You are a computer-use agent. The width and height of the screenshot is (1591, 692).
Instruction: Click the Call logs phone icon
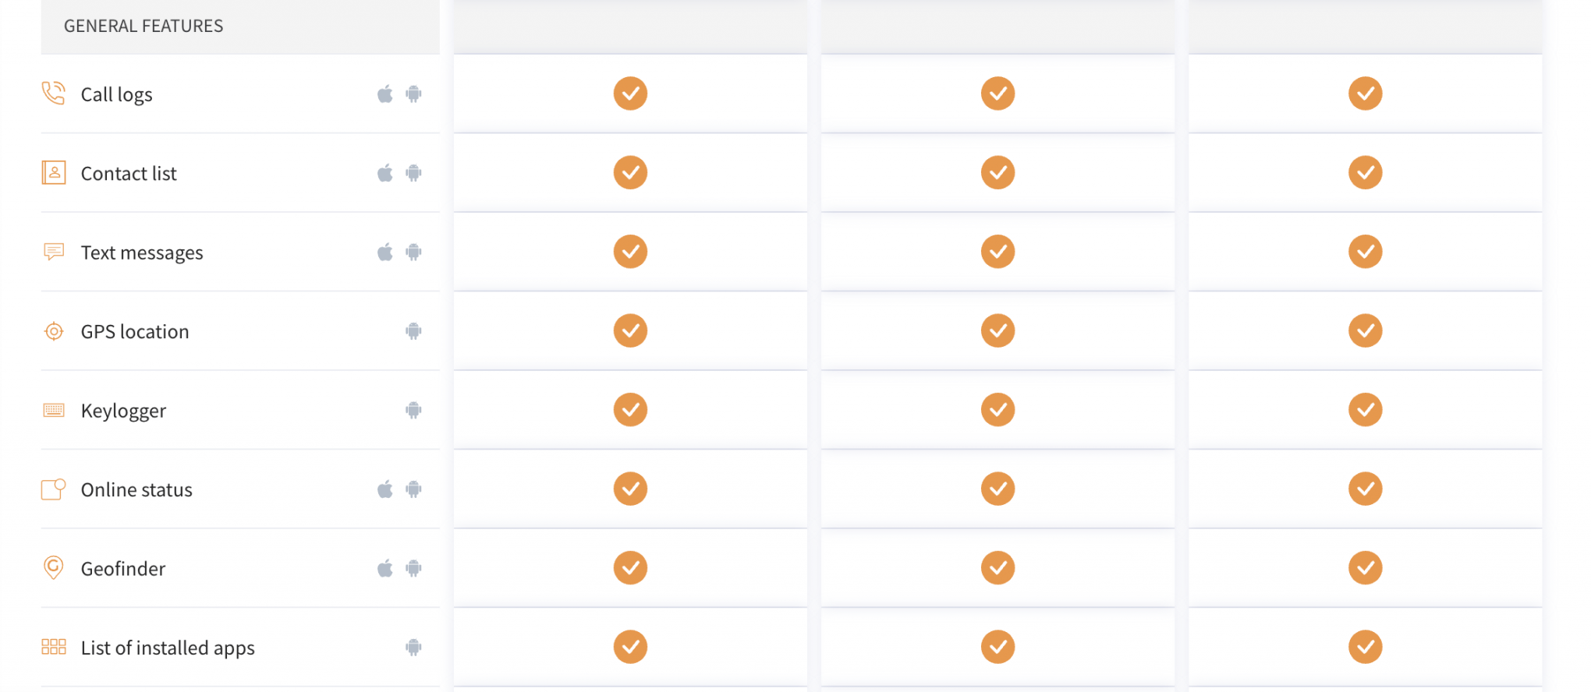point(53,94)
